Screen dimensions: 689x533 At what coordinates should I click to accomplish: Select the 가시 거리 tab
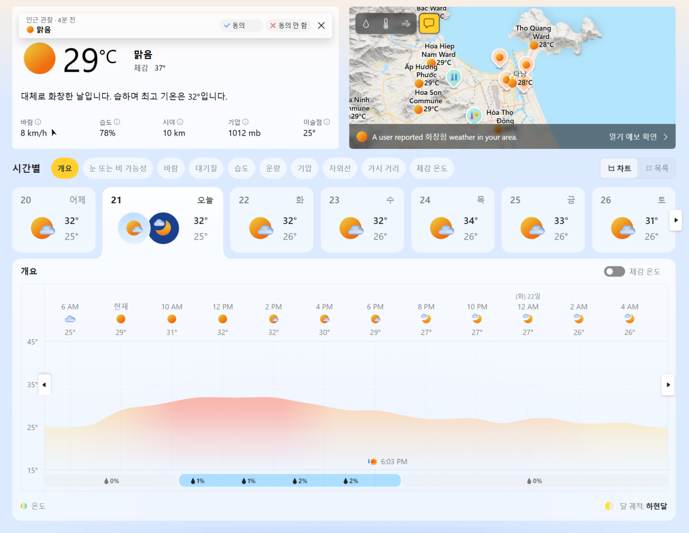(384, 168)
